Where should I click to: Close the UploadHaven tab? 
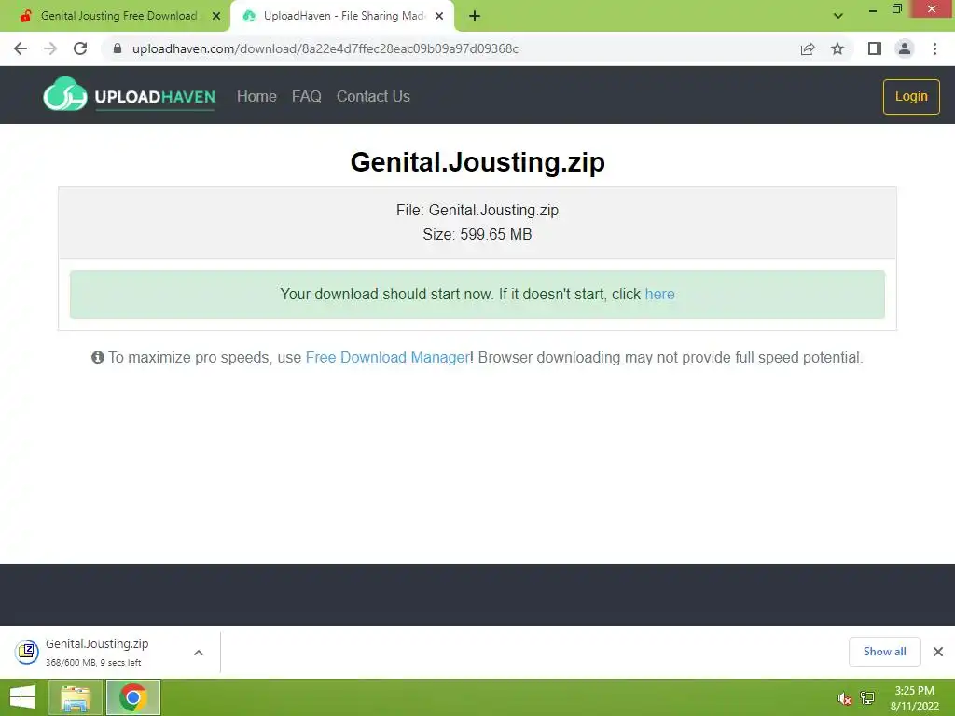(439, 16)
